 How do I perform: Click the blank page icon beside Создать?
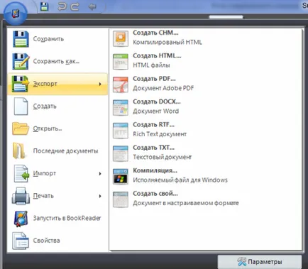pyautogui.click(x=21, y=106)
